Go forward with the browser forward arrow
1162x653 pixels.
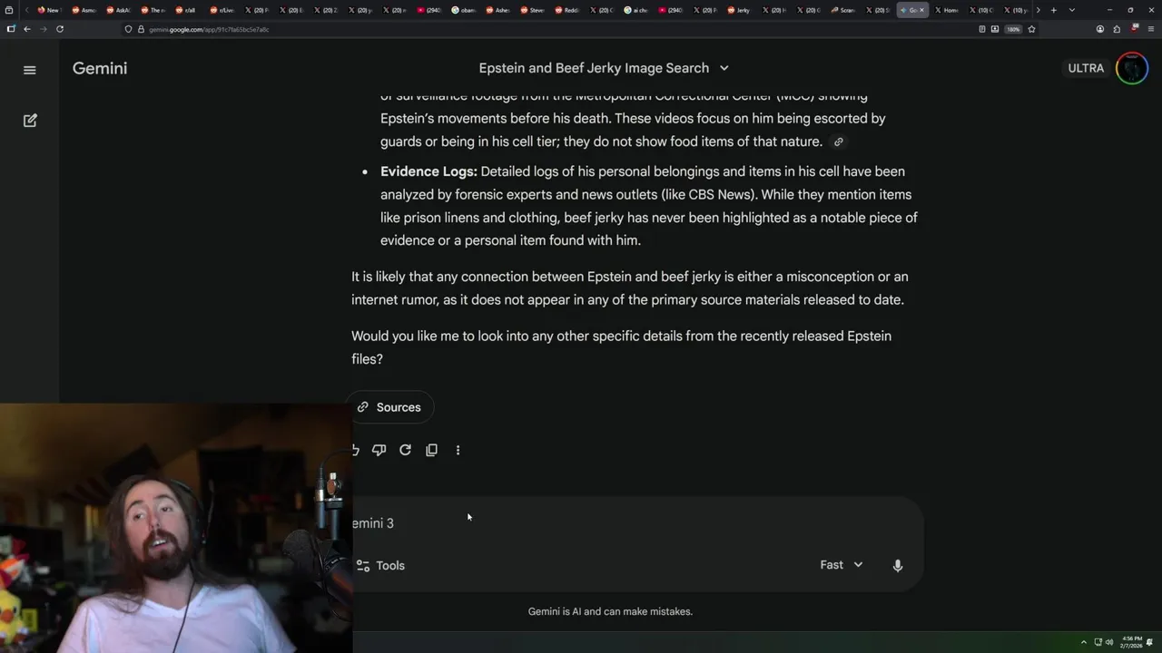44,29
